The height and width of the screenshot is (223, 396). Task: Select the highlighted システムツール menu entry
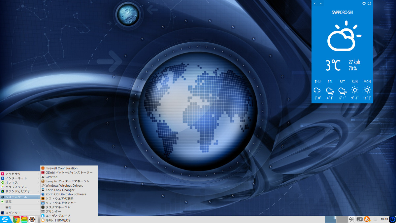(20, 197)
